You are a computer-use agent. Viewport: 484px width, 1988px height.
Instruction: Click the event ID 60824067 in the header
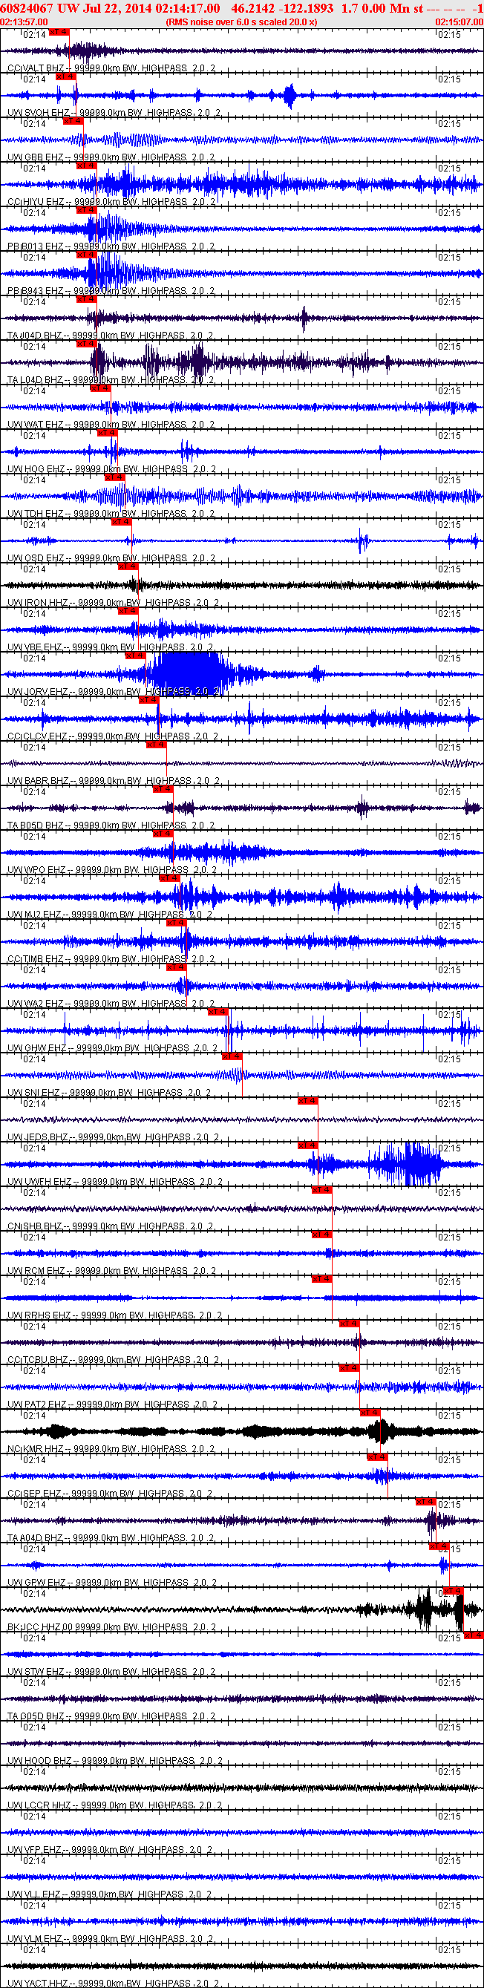pyautogui.click(x=27, y=8)
